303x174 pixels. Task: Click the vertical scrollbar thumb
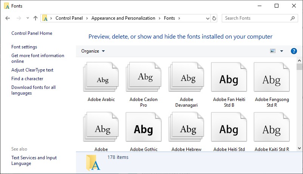click(x=299, y=67)
